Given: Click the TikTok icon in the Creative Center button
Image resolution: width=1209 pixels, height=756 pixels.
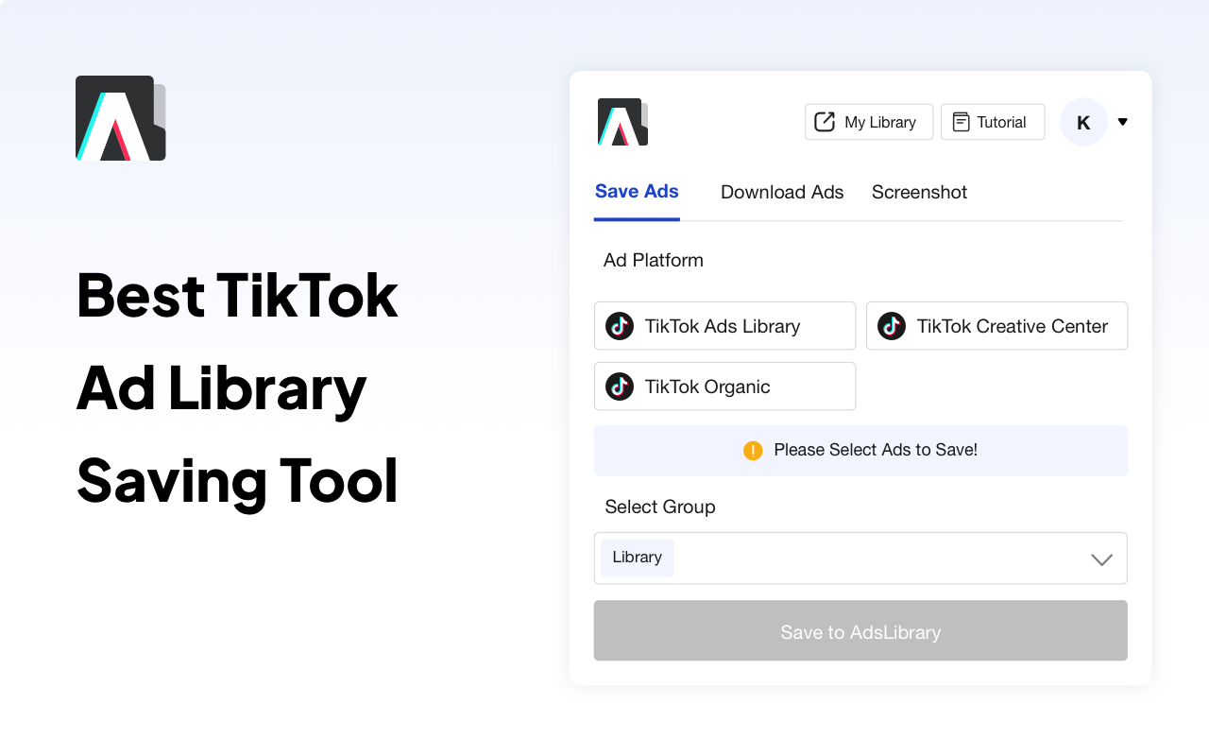Looking at the screenshot, I should tap(892, 326).
